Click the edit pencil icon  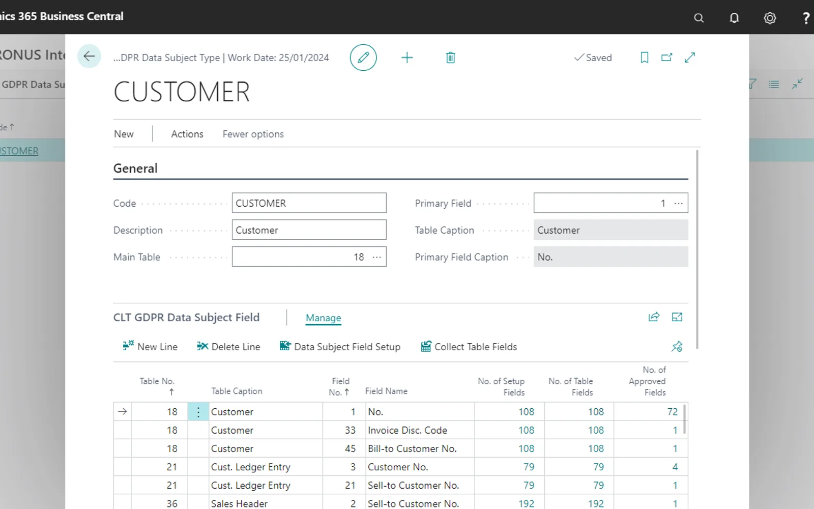(x=363, y=58)
